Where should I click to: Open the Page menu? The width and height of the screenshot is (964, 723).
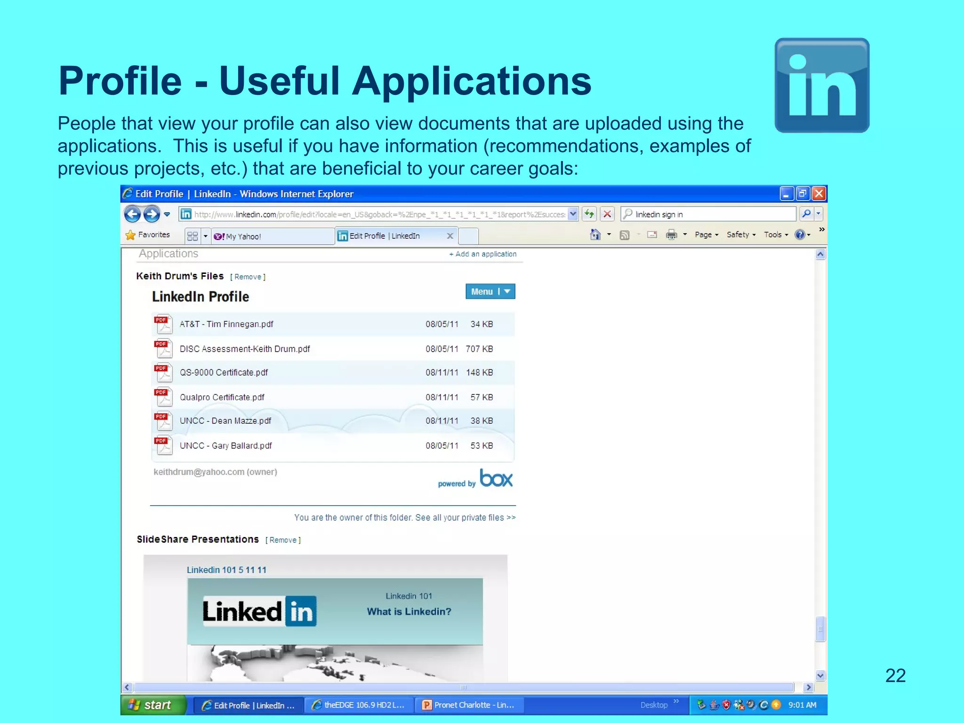tap(707, 234)
